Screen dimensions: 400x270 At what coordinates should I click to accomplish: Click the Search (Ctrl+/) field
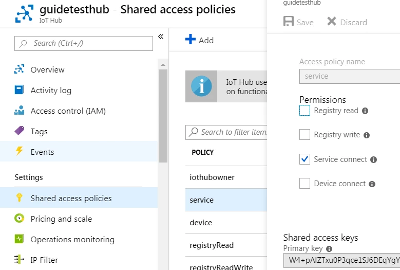(x=84, y=43)
